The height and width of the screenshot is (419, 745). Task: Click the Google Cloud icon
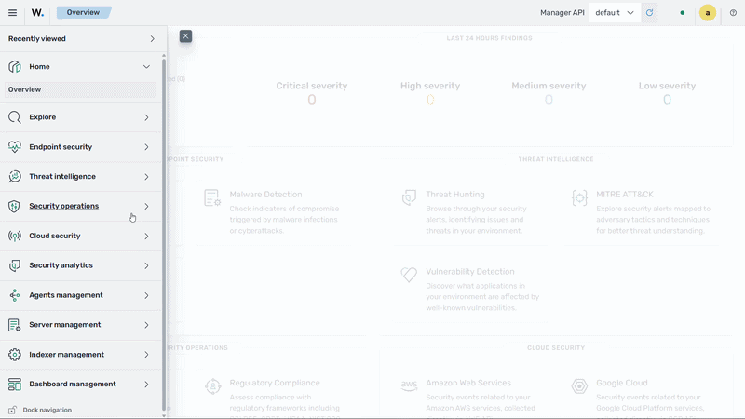click(579, 386)
